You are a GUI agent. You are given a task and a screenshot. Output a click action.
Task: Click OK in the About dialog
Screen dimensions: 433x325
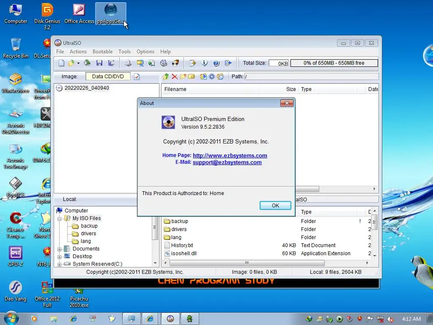pos(275,206)
